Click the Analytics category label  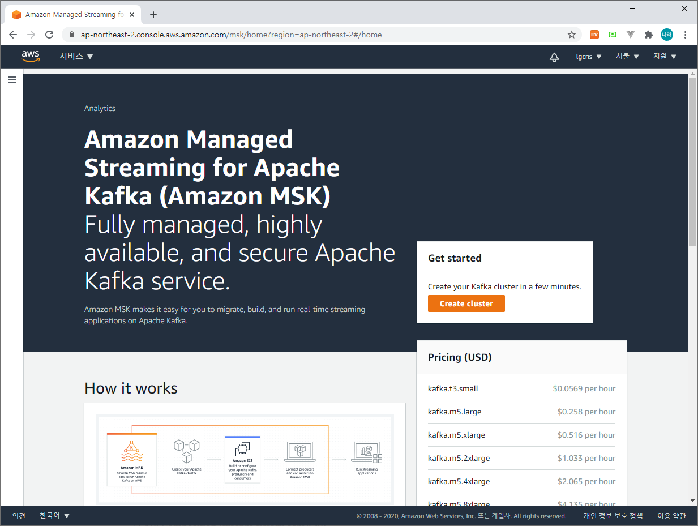(x=100, y=108)
